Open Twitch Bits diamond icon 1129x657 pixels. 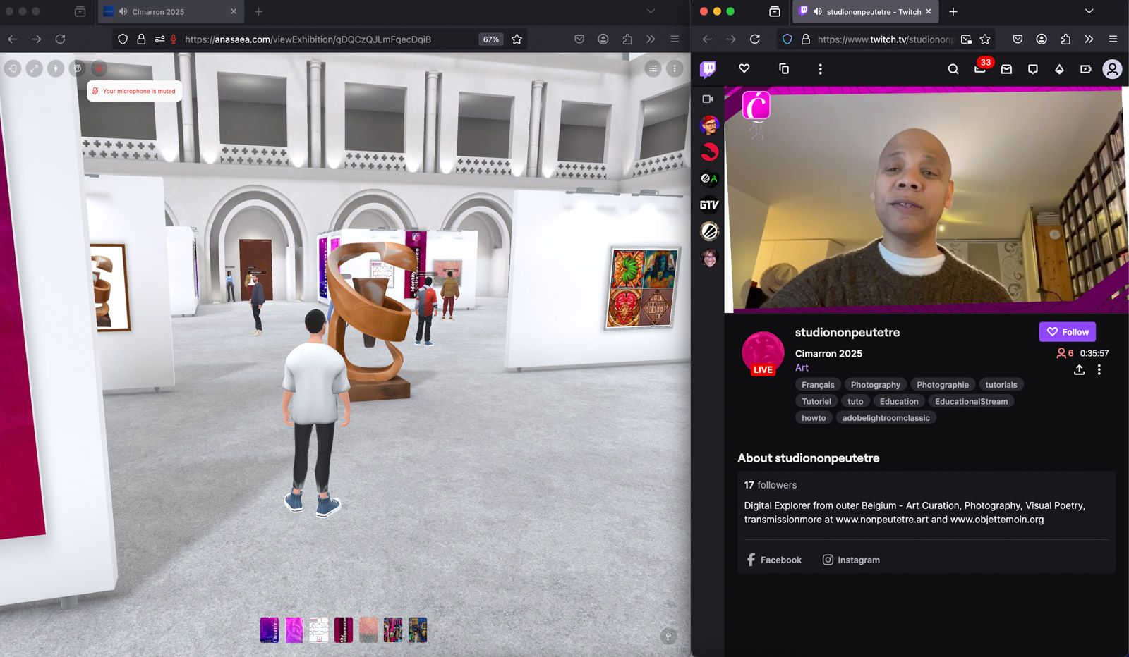pyautogui.click(x=1059, y=68)
